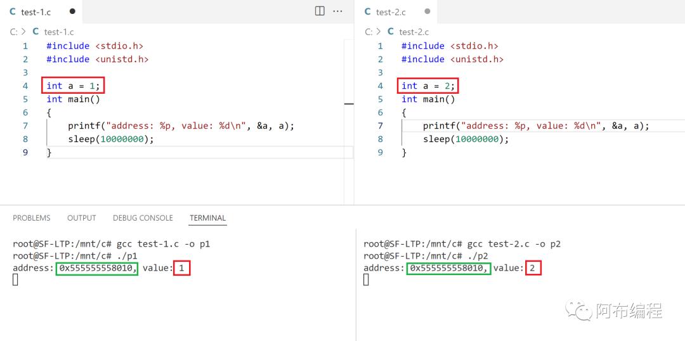Activate the test-2.c editor tab
The height and width of the screenshot is (341, 685).
coord(391,11)
